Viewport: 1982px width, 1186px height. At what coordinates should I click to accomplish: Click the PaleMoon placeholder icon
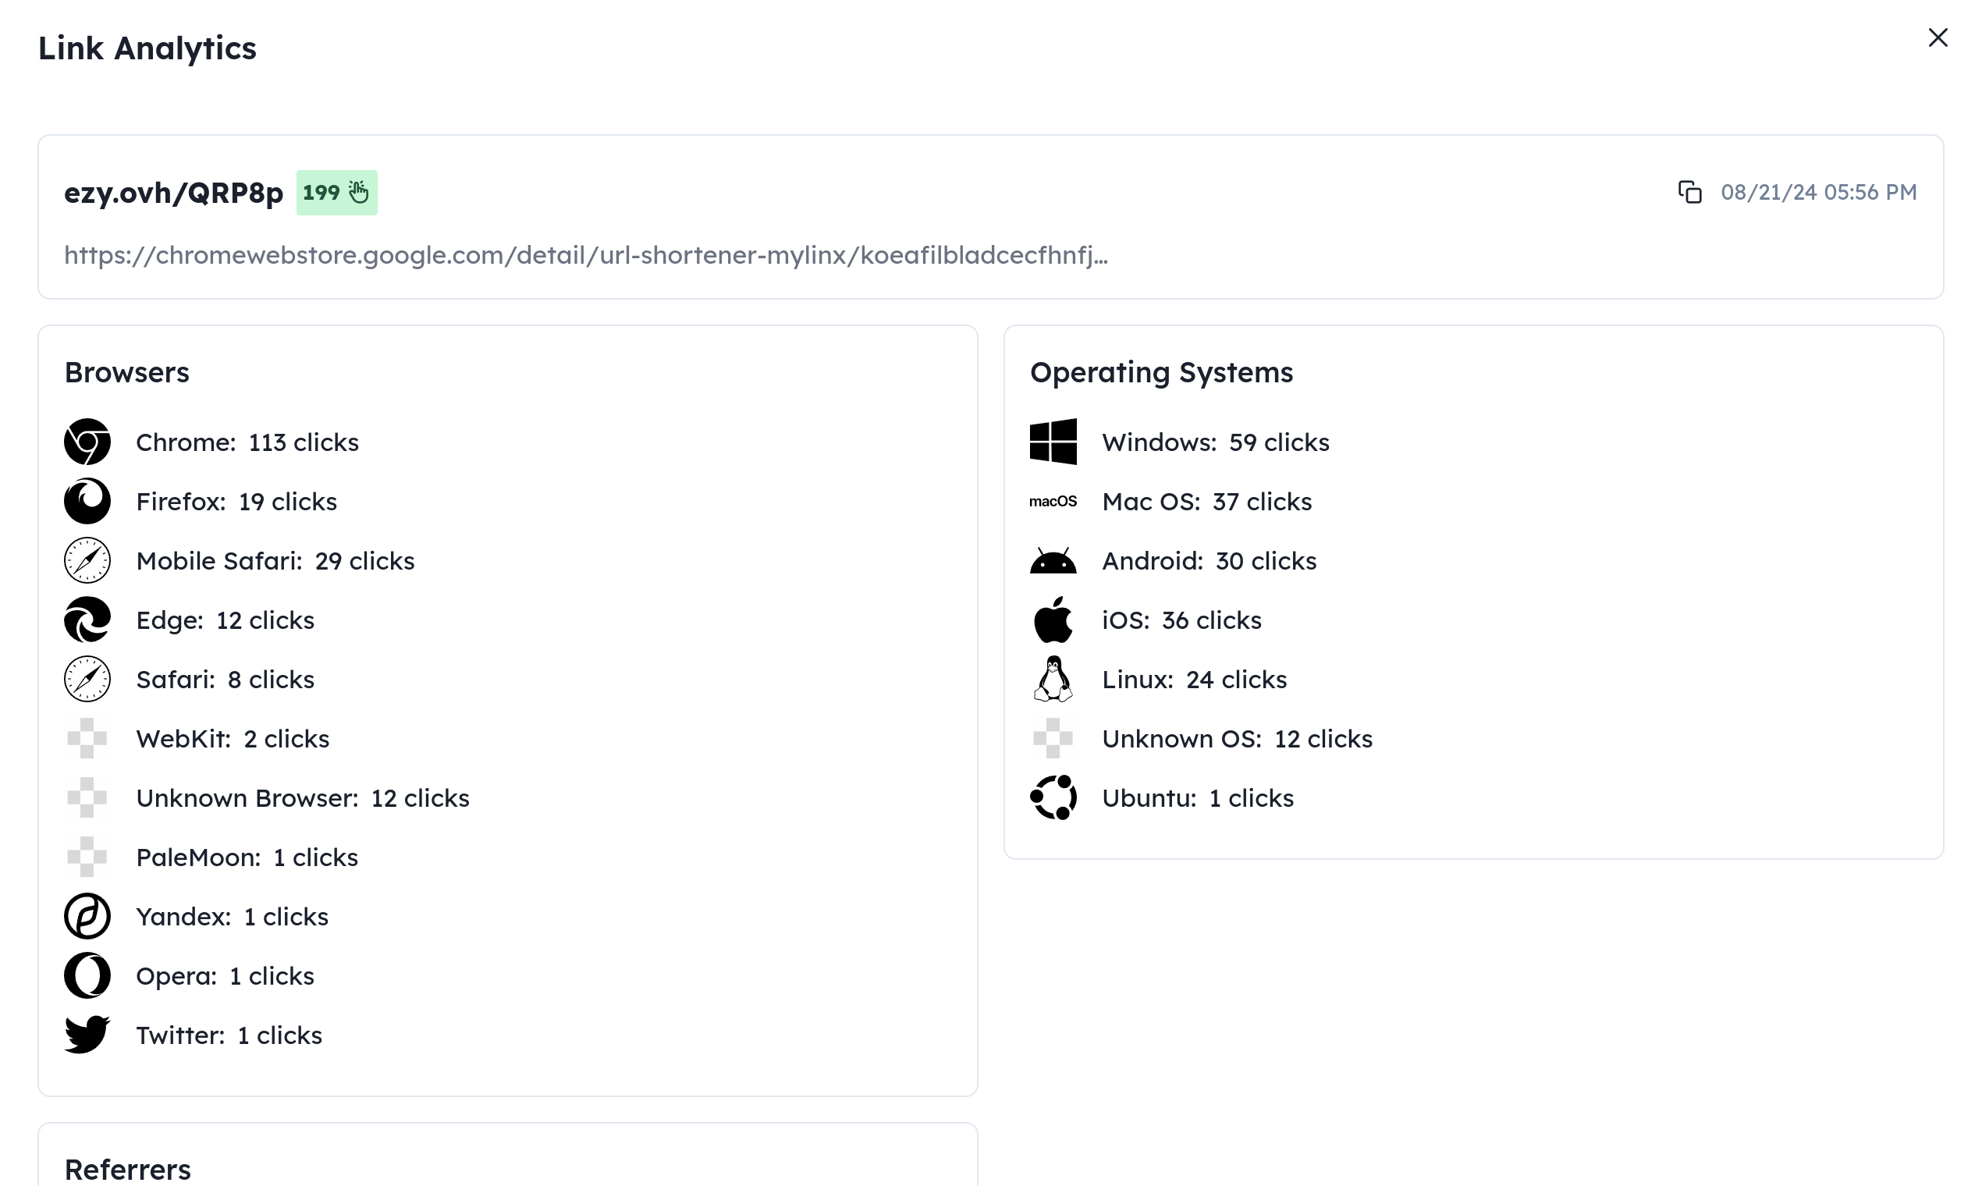coord(87,857)
